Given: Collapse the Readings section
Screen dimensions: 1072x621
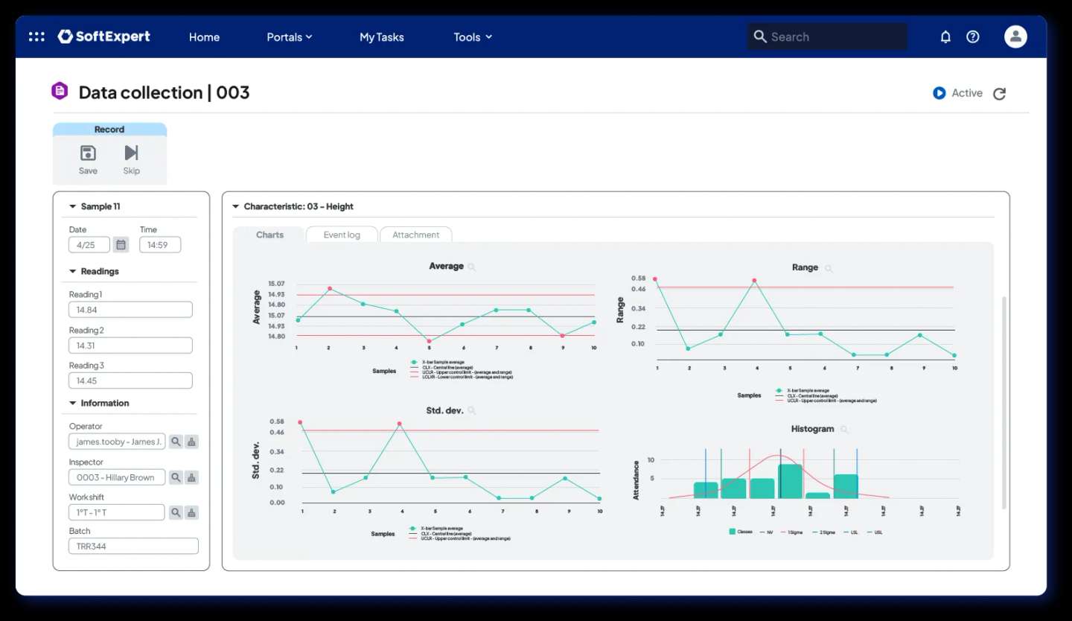Looking at the screenshot, I should coord(72,271).
